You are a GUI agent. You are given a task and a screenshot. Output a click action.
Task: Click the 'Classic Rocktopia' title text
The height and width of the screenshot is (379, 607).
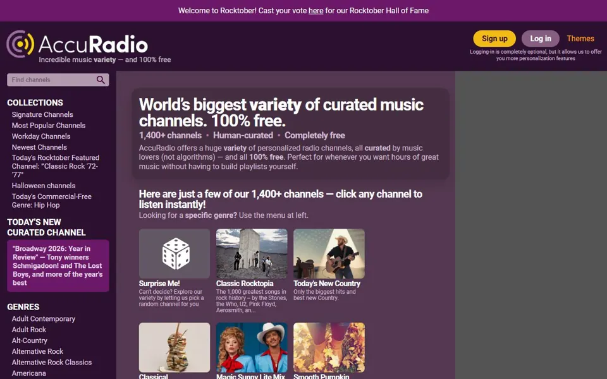(x=245, y=284)
